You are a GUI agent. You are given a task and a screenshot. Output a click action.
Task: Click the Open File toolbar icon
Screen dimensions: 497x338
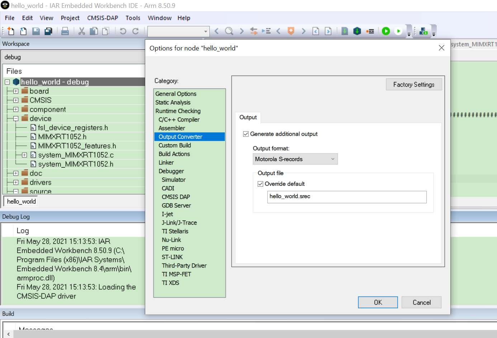(23, 31)
